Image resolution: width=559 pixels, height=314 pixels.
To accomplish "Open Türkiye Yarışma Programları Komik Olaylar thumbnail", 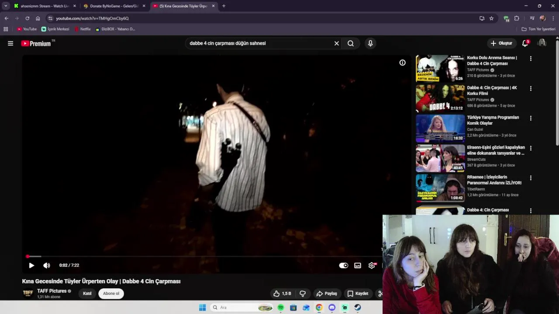I will (x=440, y=128).
